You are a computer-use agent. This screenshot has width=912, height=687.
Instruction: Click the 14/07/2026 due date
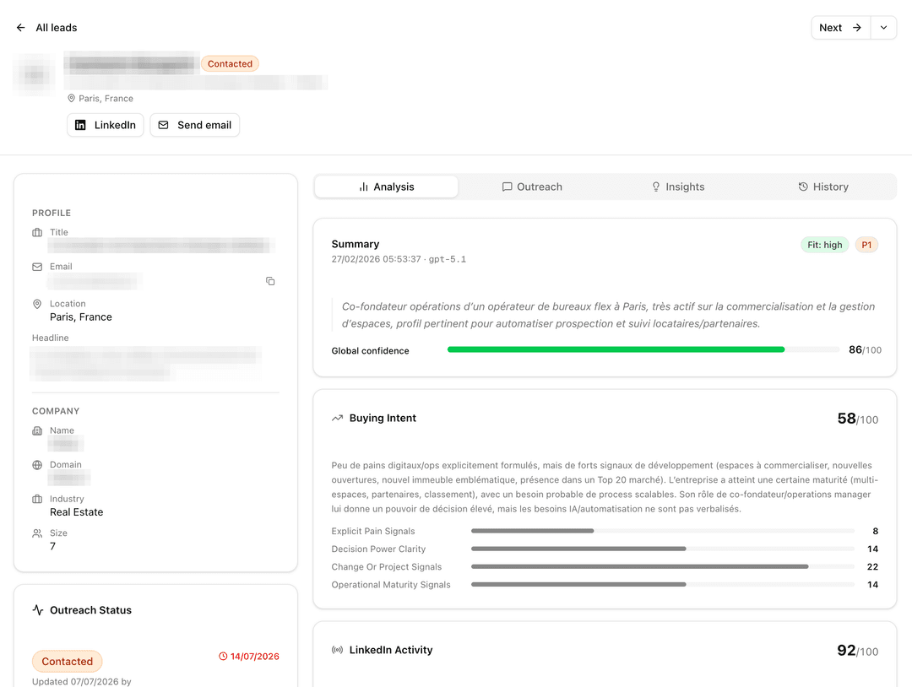(255, 657)
